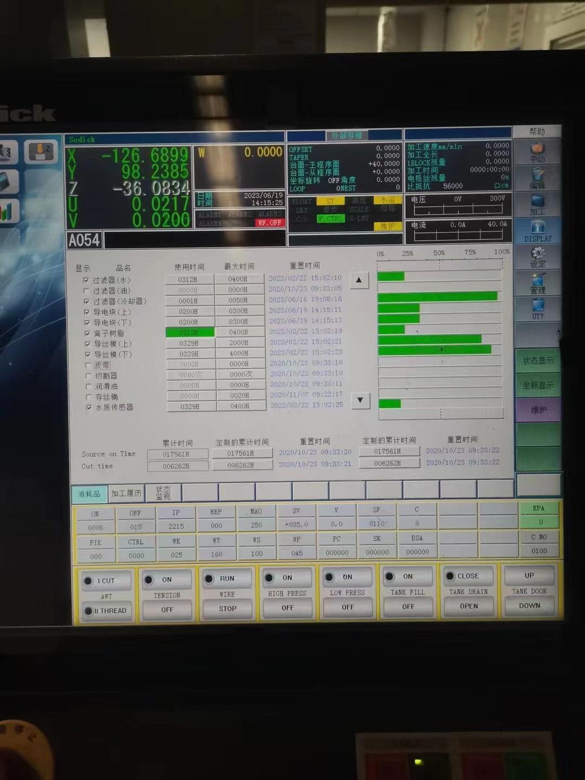Click the Z-axis down arrow desktop icon
This screenshot has height=780, width=585.
click(41, 152)
